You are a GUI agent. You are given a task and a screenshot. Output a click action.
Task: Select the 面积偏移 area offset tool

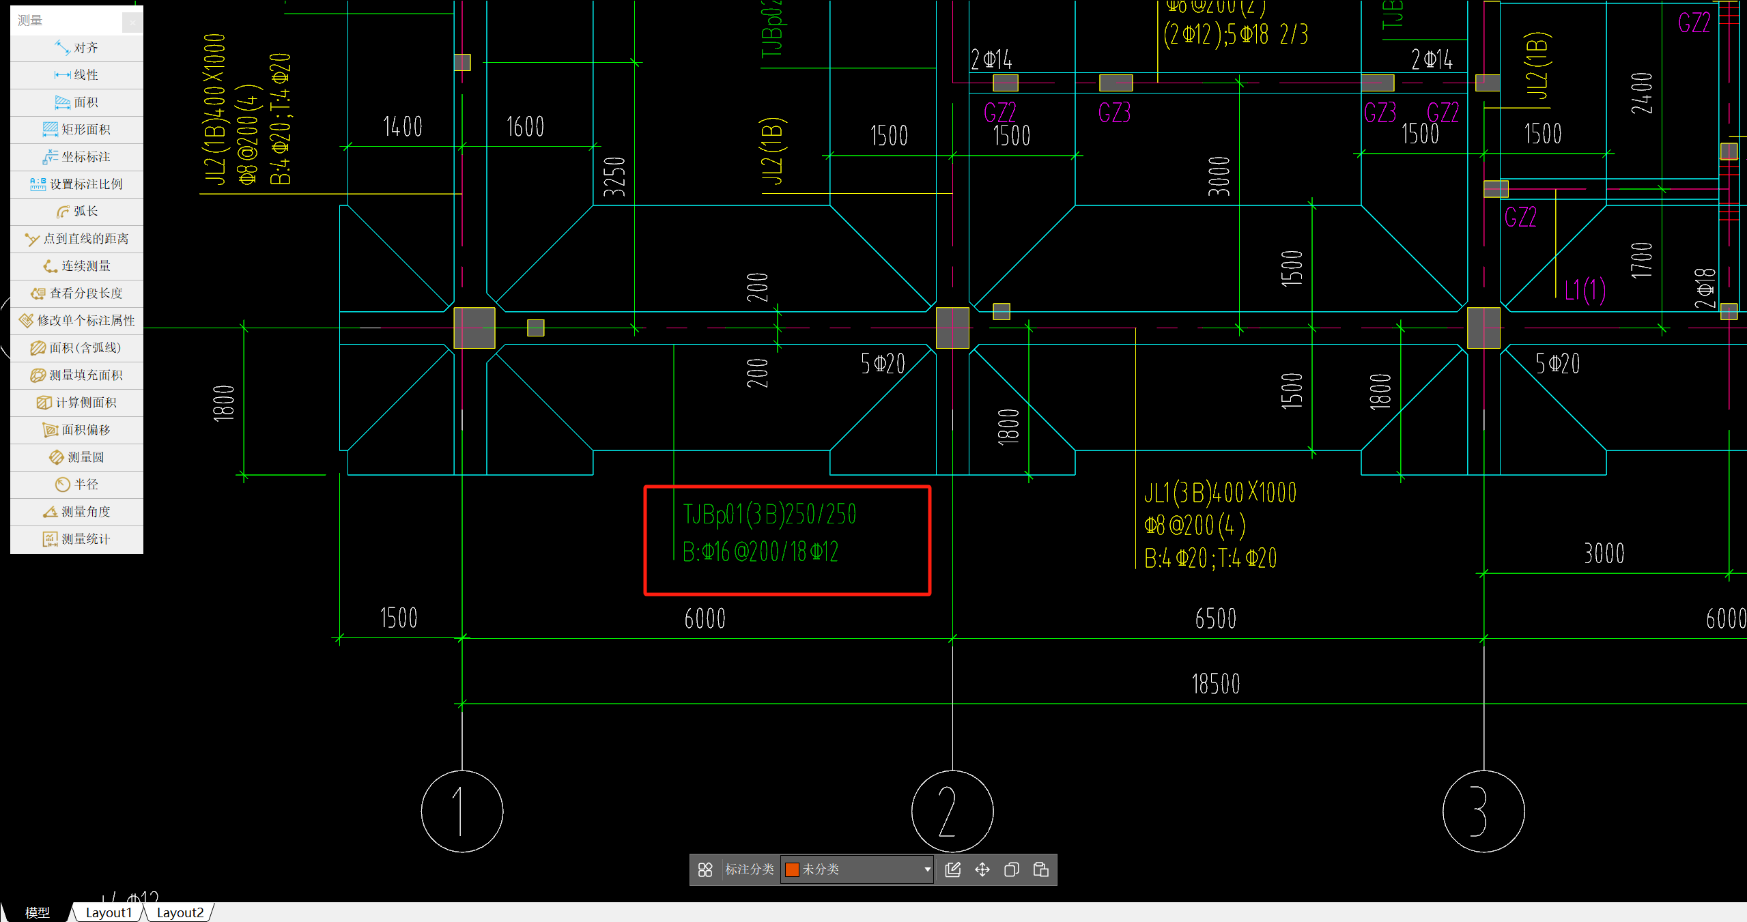coord(76,430)
